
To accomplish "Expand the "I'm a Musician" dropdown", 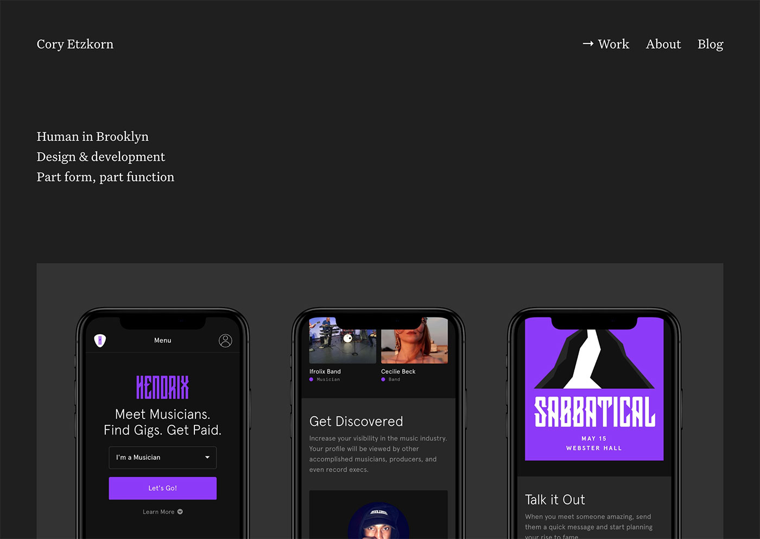I will [163, 457].
